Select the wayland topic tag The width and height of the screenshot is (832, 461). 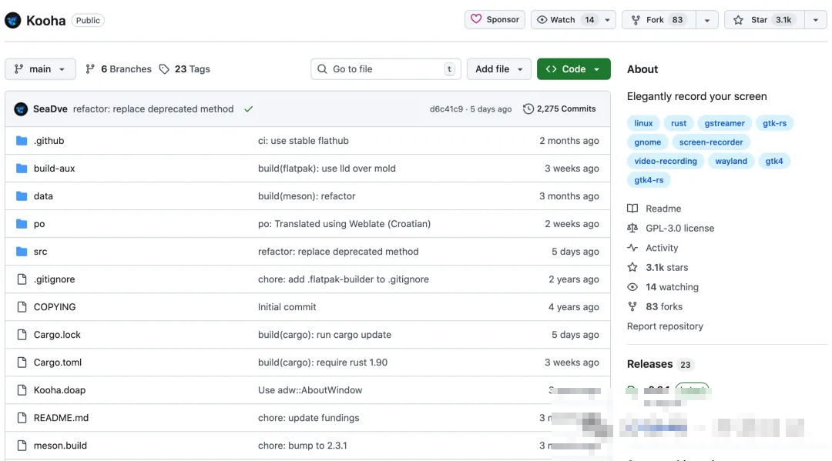[730, 161]
